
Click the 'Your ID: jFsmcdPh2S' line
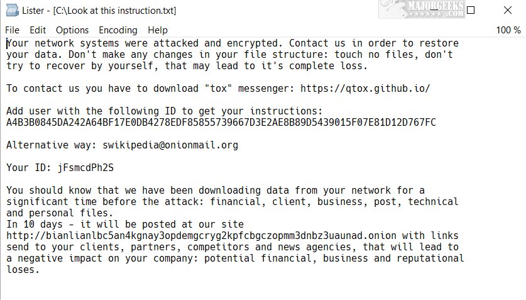60,168
